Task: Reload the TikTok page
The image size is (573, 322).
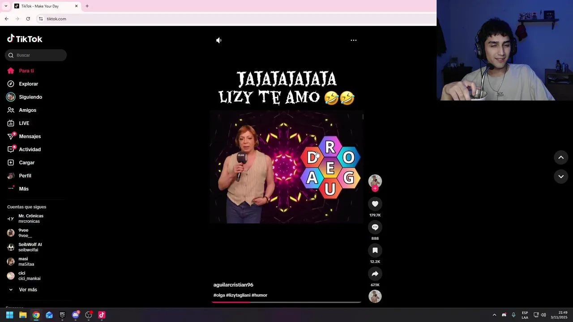Action: tap(28, 19)
